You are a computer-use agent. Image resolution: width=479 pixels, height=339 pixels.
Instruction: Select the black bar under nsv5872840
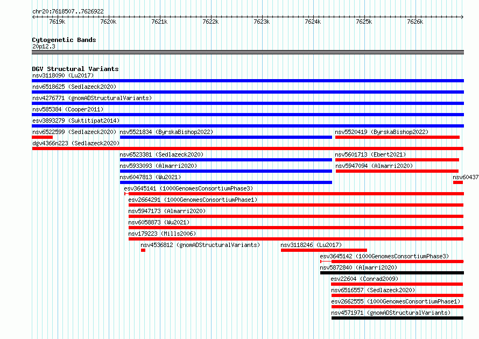pyautogui.click(x=392, y=273)
